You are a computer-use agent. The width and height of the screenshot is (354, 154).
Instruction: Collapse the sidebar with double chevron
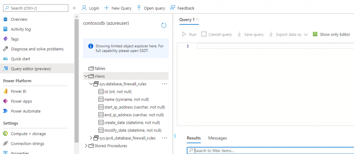[x=74, y=8]
